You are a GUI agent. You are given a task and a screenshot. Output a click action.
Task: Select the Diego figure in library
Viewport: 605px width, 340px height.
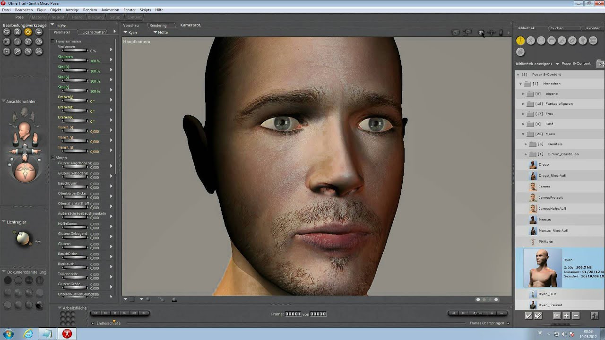[560, 165]
